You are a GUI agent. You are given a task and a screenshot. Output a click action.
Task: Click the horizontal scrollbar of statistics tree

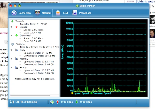[x=30, y=96]
